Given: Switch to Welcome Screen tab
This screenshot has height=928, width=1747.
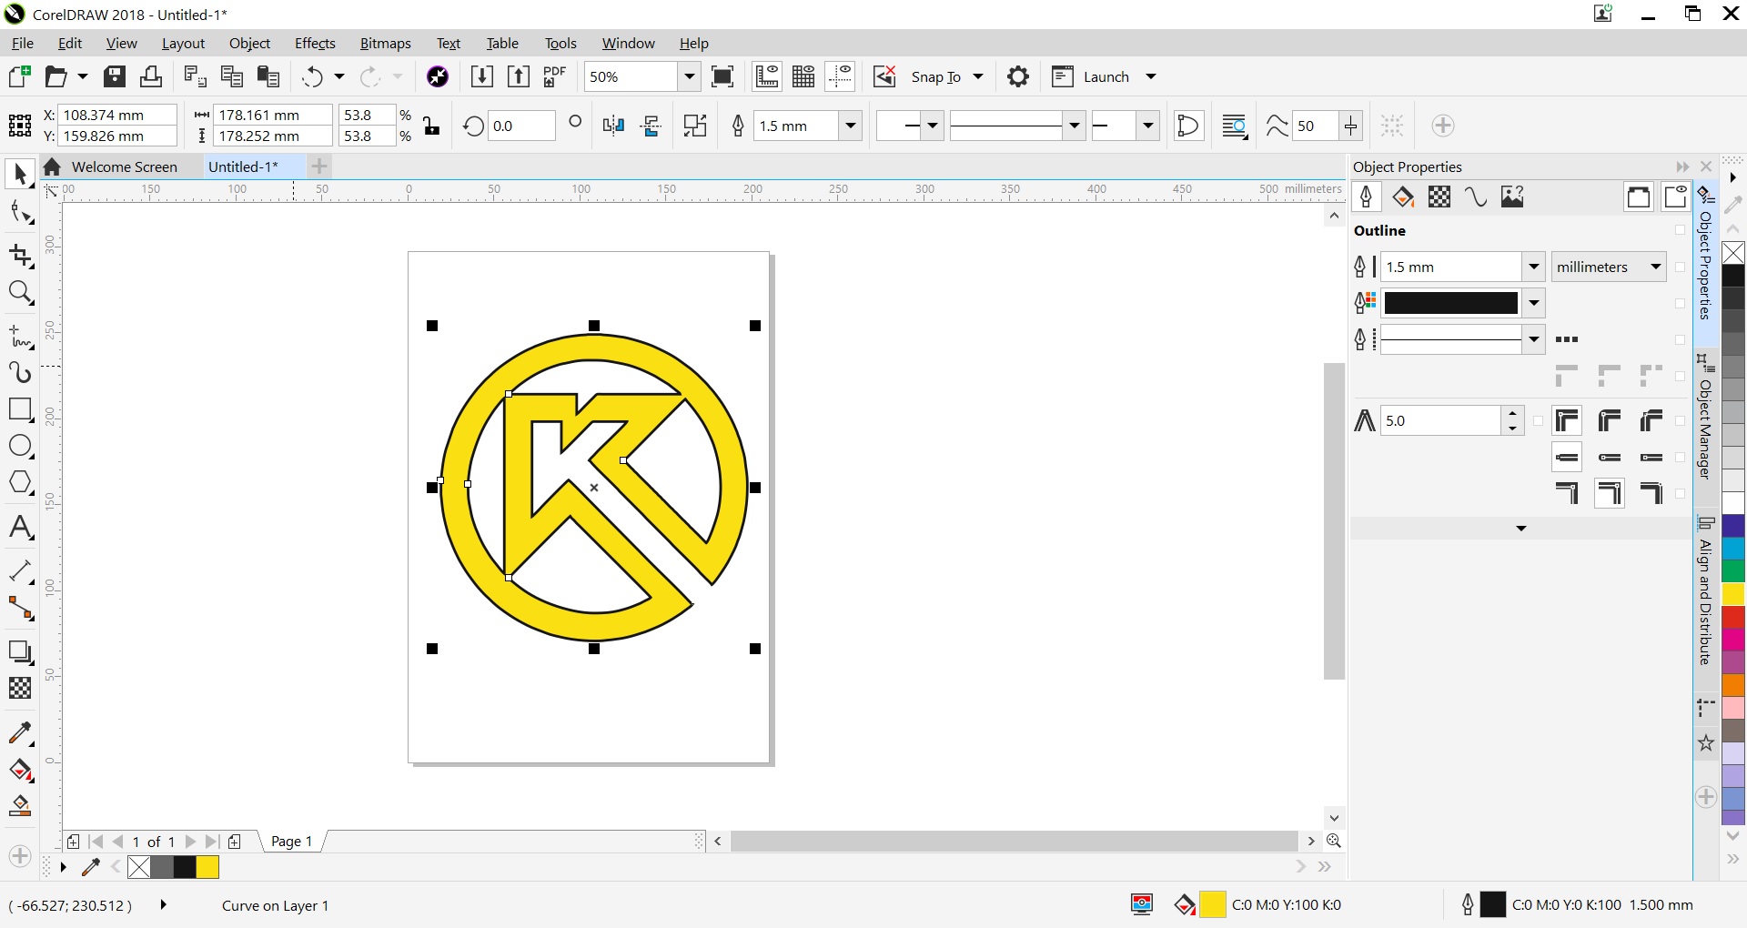Looking at the screenshot, I should [124, 166].
